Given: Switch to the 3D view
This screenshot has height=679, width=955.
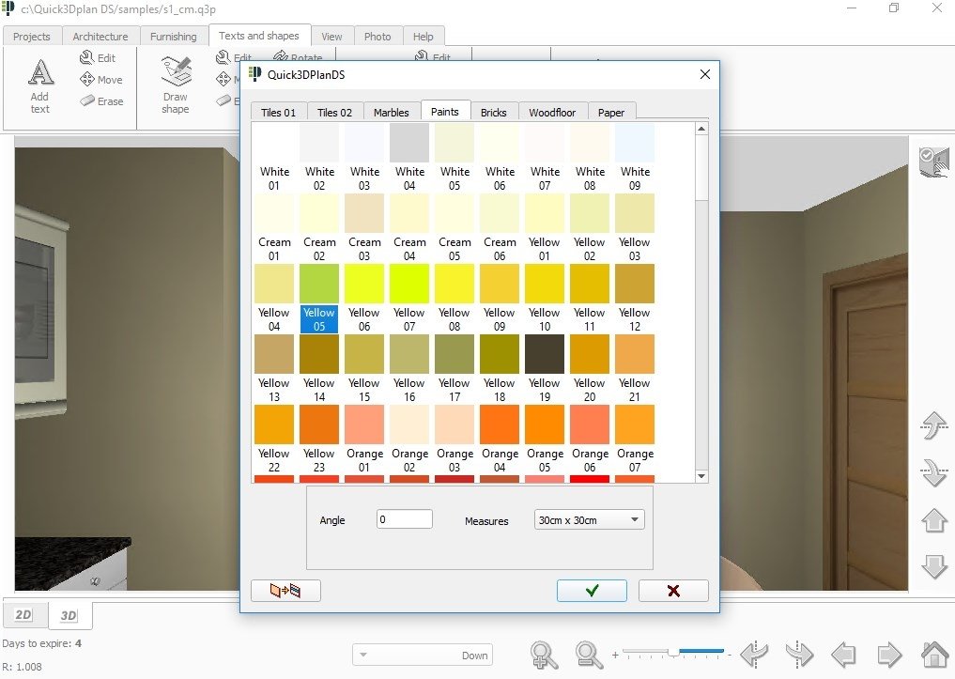Looking at the screenshot, I should click(x=69, y=615).
